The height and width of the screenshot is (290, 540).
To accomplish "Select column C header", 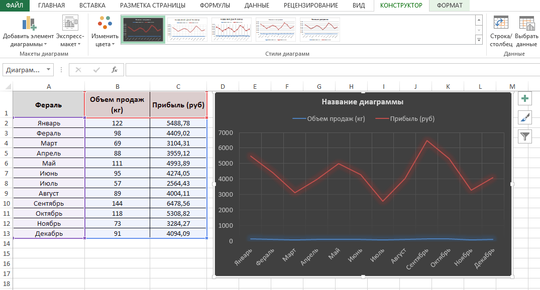I will pyautogui.click(x=178, y=87).
